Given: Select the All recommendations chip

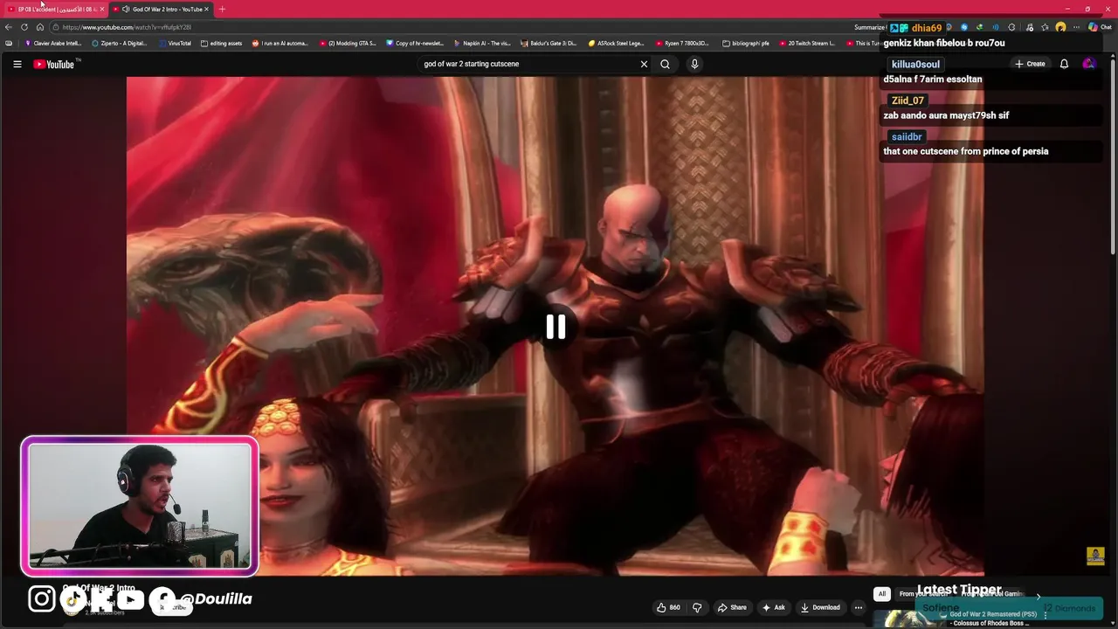Looking at the screenshot, I should 881,594.
